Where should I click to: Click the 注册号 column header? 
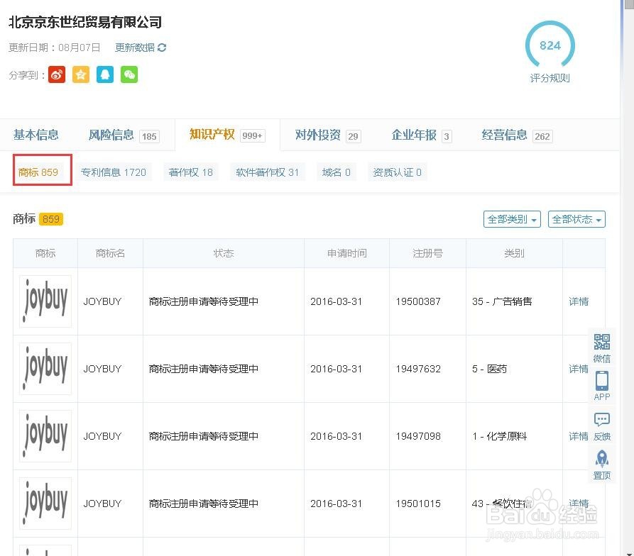coord(428,253)
